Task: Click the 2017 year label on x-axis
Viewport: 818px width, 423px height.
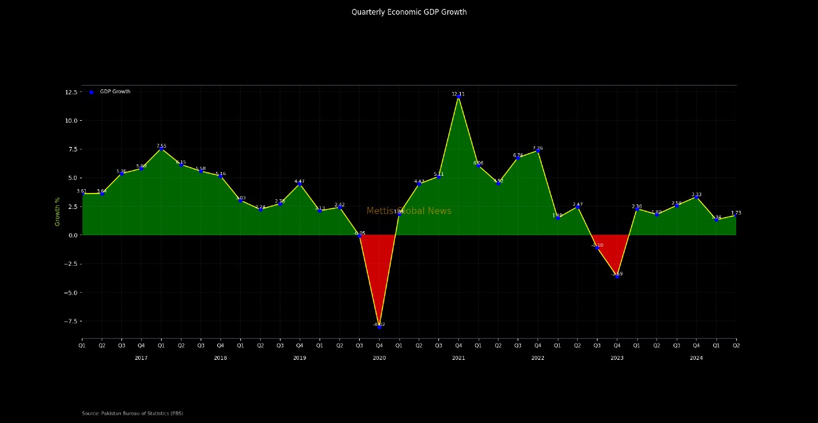Action: click(x=141, y=358)
